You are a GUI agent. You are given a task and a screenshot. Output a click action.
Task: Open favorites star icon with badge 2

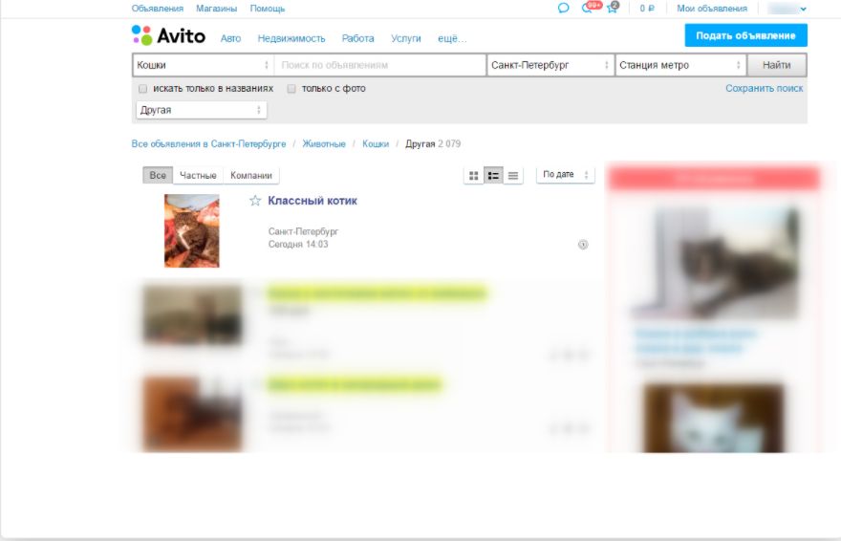(613, 7)
